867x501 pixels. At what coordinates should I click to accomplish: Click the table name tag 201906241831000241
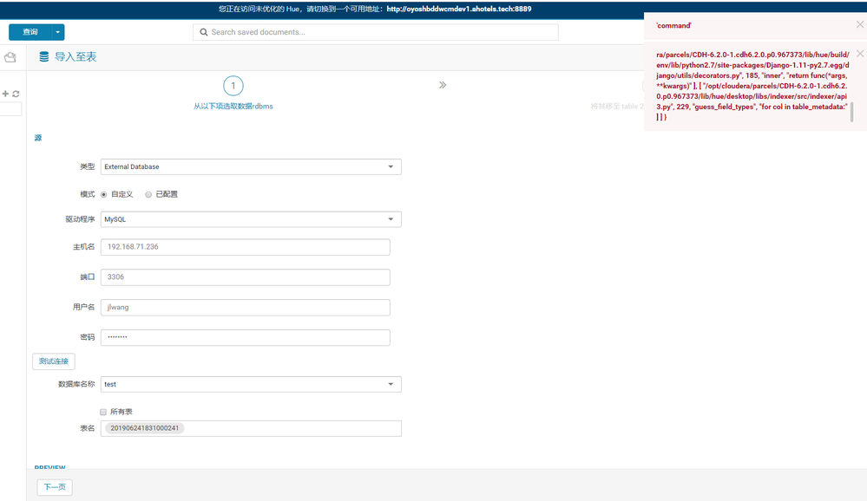[144, 428]
